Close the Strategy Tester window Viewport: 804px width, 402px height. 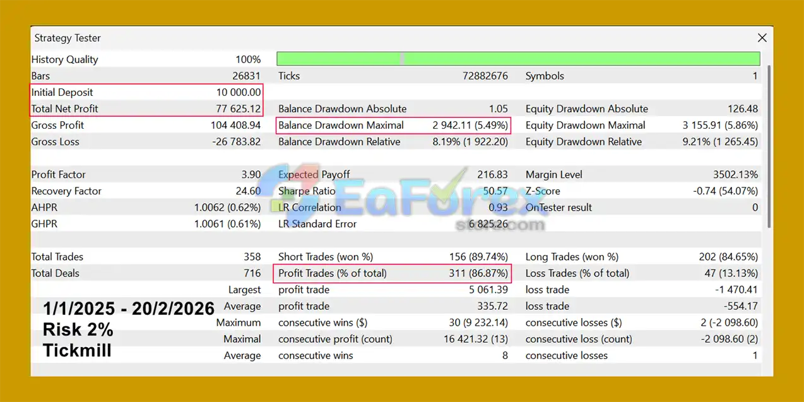coord(762,38)
